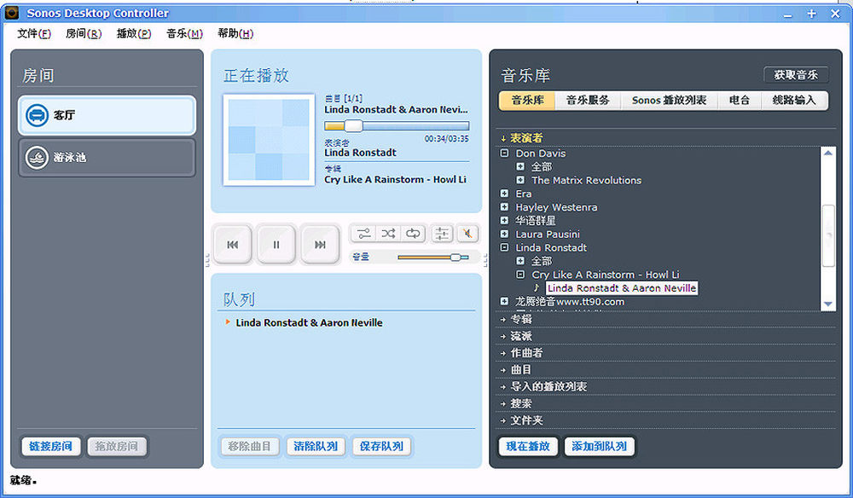Click the music note icon beside the library track
The width and height of the screenshot is (853, 498).
point(537,288)
